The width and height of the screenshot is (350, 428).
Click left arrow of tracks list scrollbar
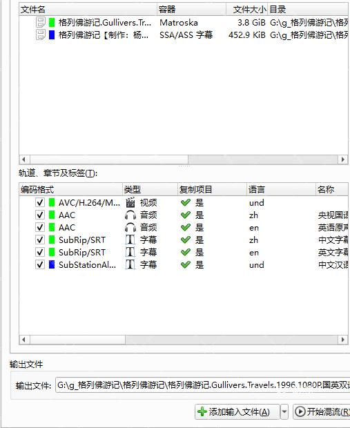[24, 340]
